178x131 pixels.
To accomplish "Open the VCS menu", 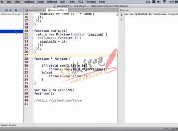I will [x=81, y=2].
